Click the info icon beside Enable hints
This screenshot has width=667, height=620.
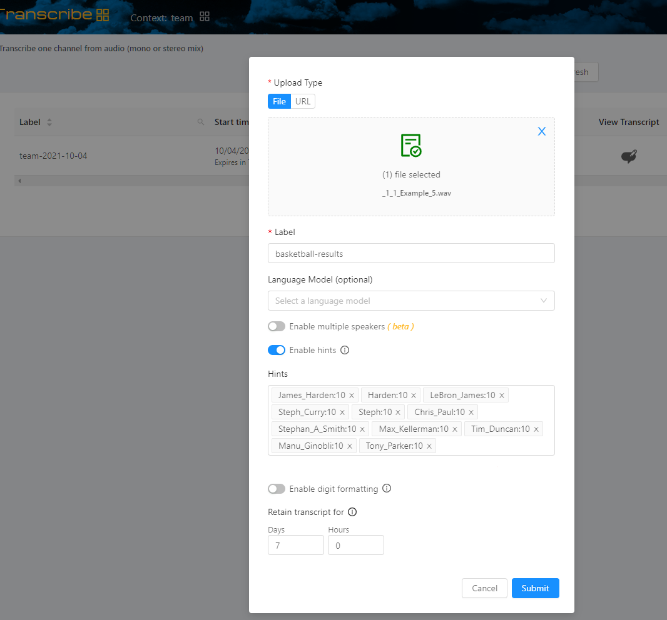pos(344,350)
